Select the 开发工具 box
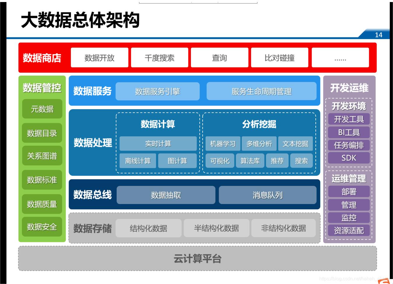The height and width of the screenshot is (284, 393). point(349,119)
